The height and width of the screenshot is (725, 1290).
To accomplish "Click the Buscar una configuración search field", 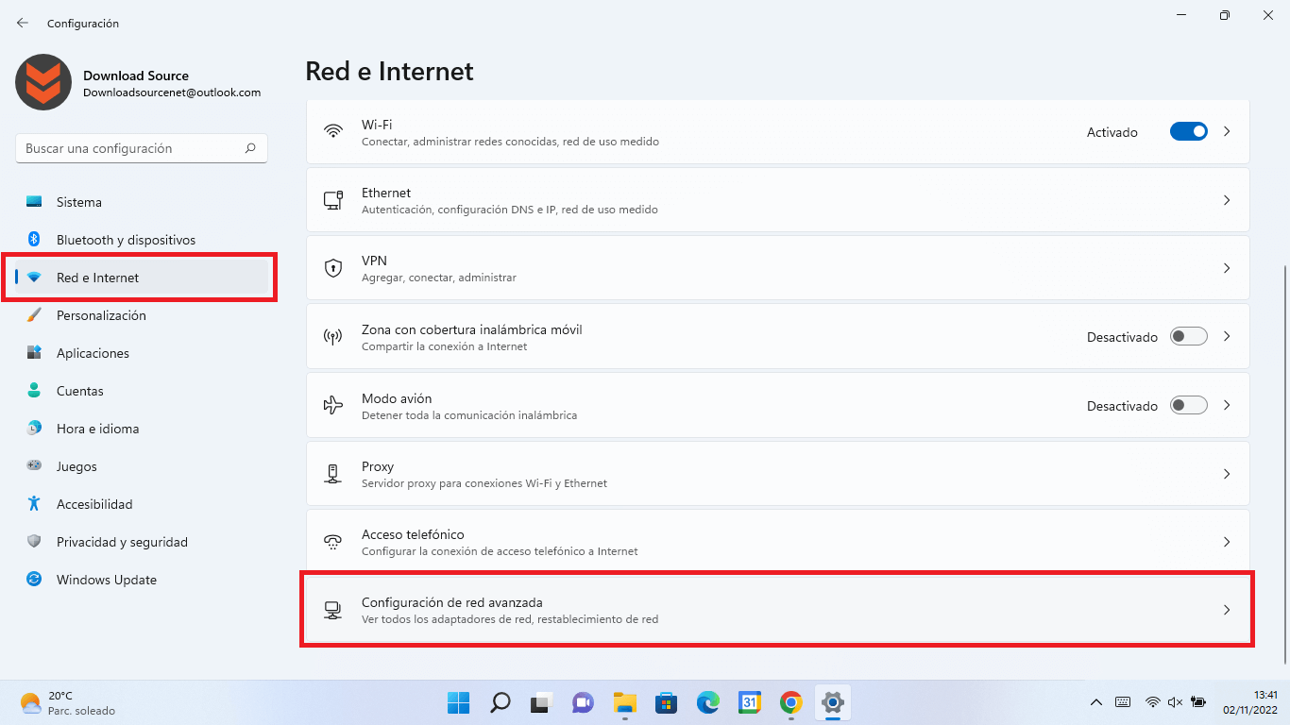I will point(142,148).
